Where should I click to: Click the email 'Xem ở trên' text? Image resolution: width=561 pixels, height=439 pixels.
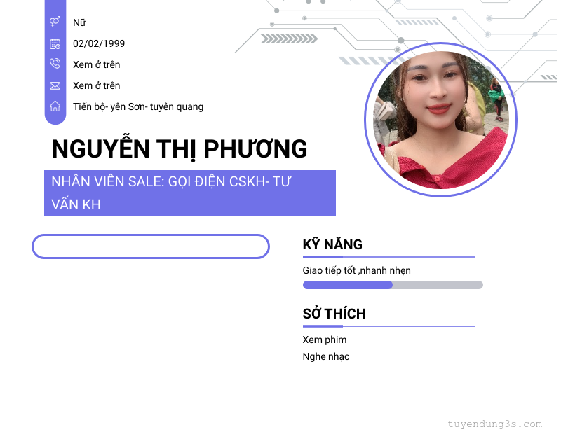click(x=97, y=85)
